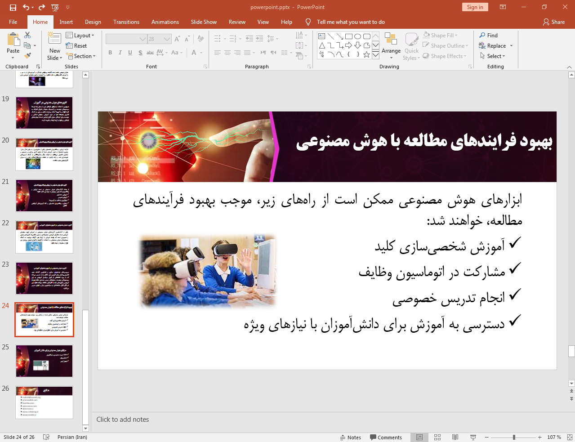Toggle Bold formatting
Image resolution: width=575 pixels, height=442 pixels.
pyautogui.click(x=110, y=53)
